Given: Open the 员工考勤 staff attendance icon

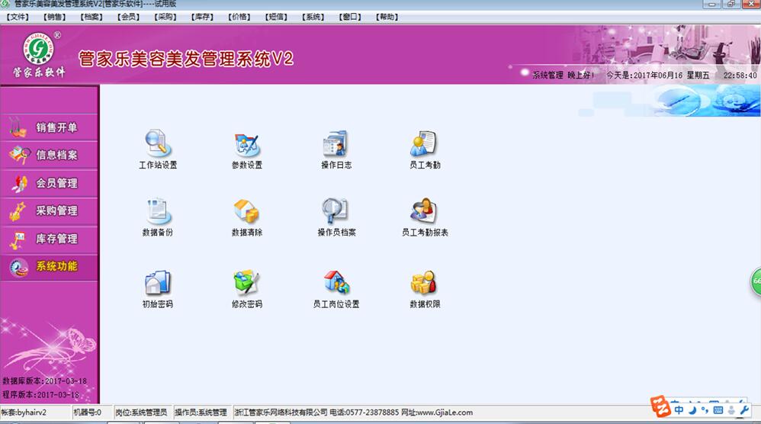Looking at the screenshot, I should pos(424,143).
